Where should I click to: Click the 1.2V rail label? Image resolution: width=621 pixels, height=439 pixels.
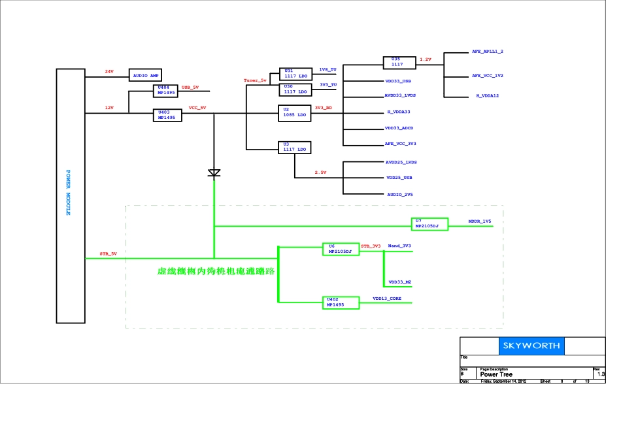(x=426, y=59)
